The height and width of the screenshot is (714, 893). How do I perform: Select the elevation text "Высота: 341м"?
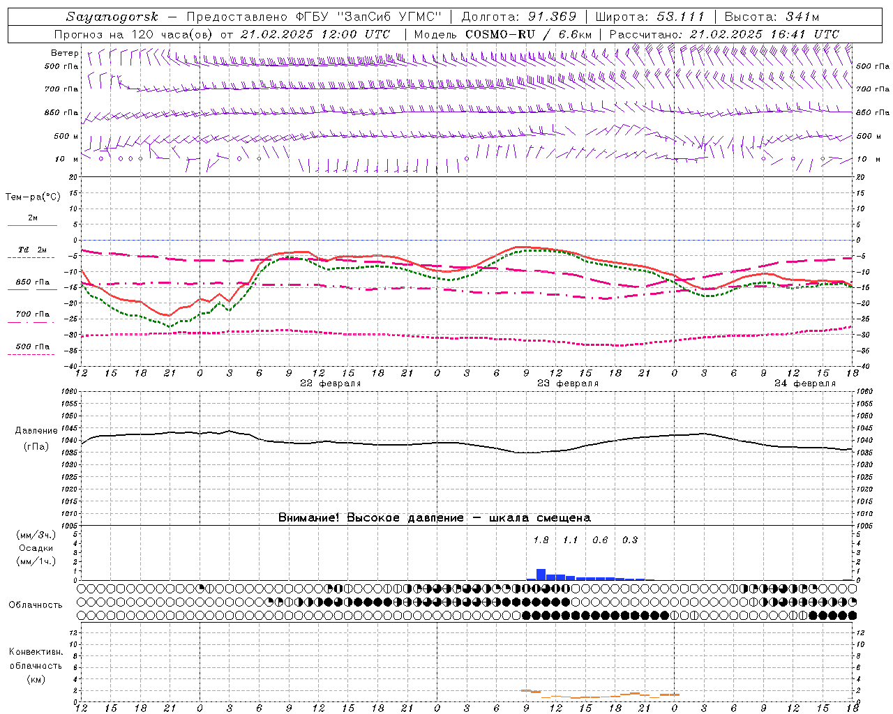coord(772,17)
